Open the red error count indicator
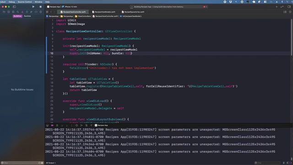Image resolution: width=293 pixels, height=165 pixels. click(x=205, y=7)
